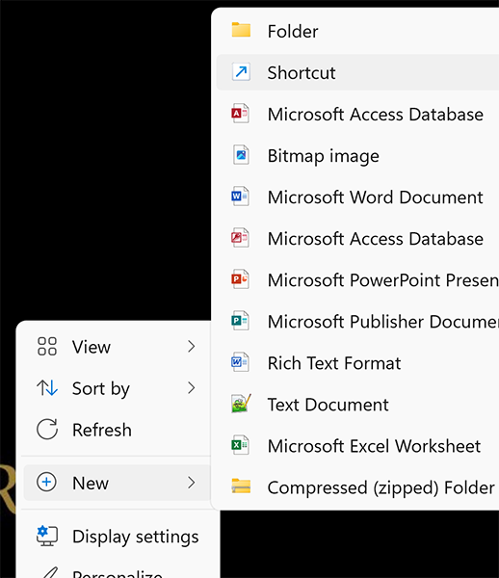This screenshot has width=499, height=578.
Task: Click the Bitmap image icon
Action: pos(241,155)
